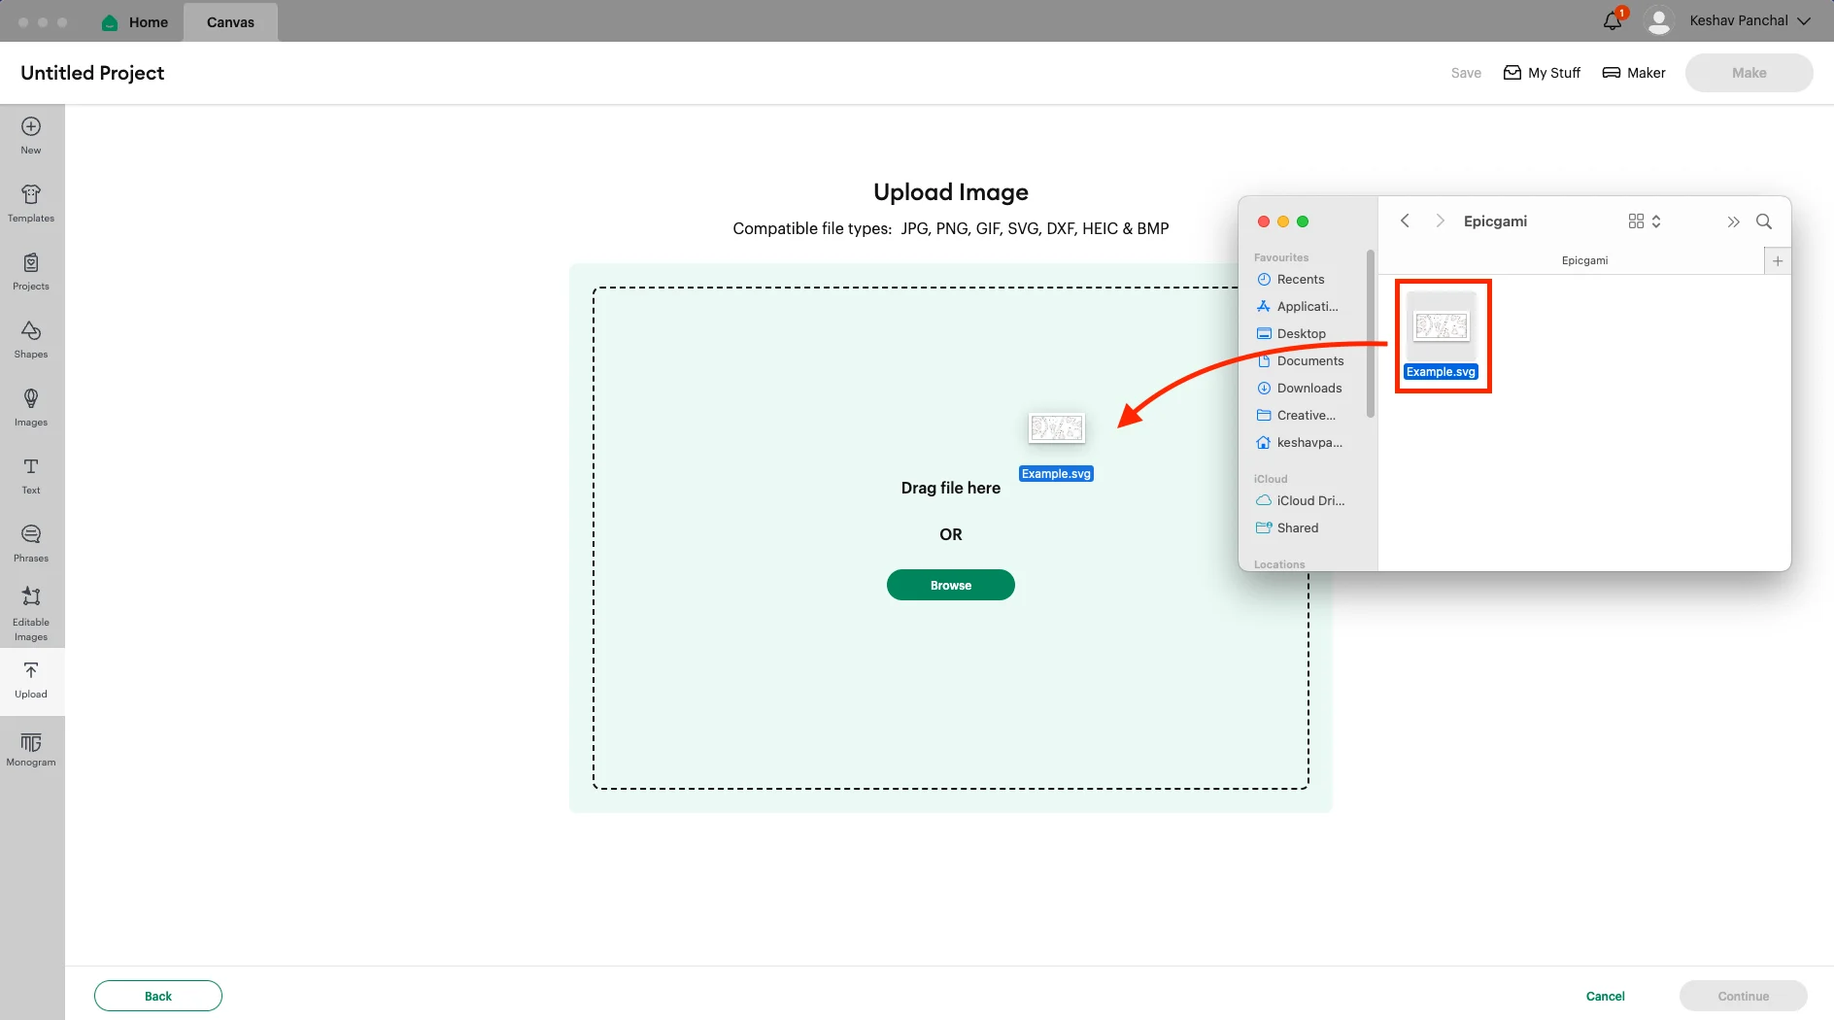Open Desktop in Finder sidebar
1834x1020 pixels.
coord(1291,334)
